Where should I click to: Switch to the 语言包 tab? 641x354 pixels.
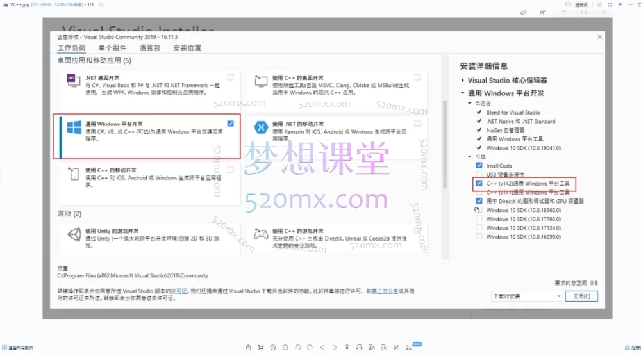[149, 48]
